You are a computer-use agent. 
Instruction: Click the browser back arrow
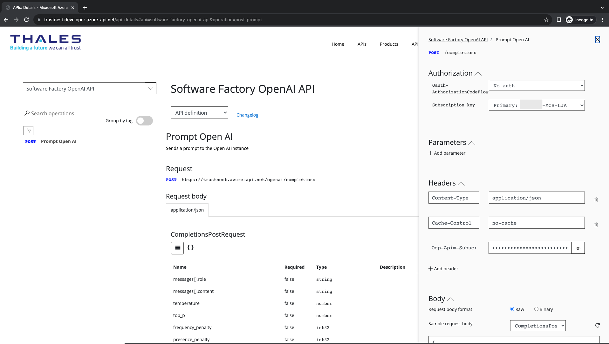click(6, 20)
